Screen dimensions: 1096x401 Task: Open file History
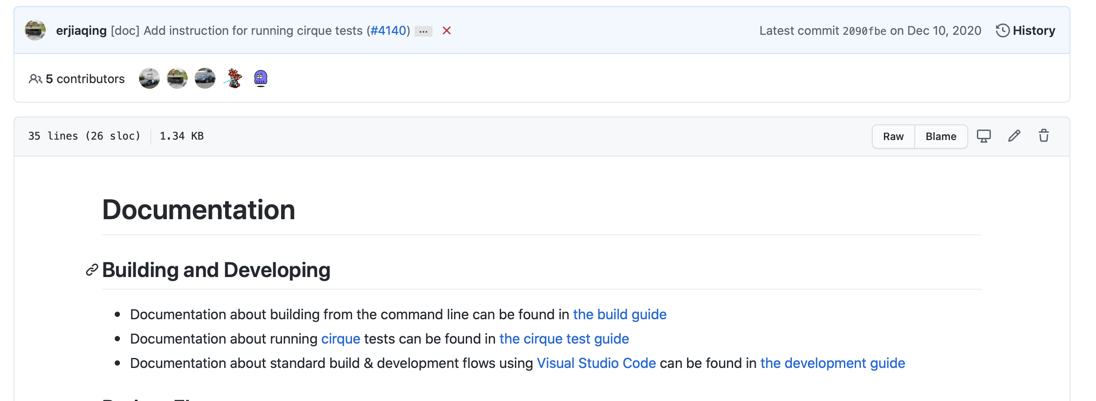click(1026, 30)
